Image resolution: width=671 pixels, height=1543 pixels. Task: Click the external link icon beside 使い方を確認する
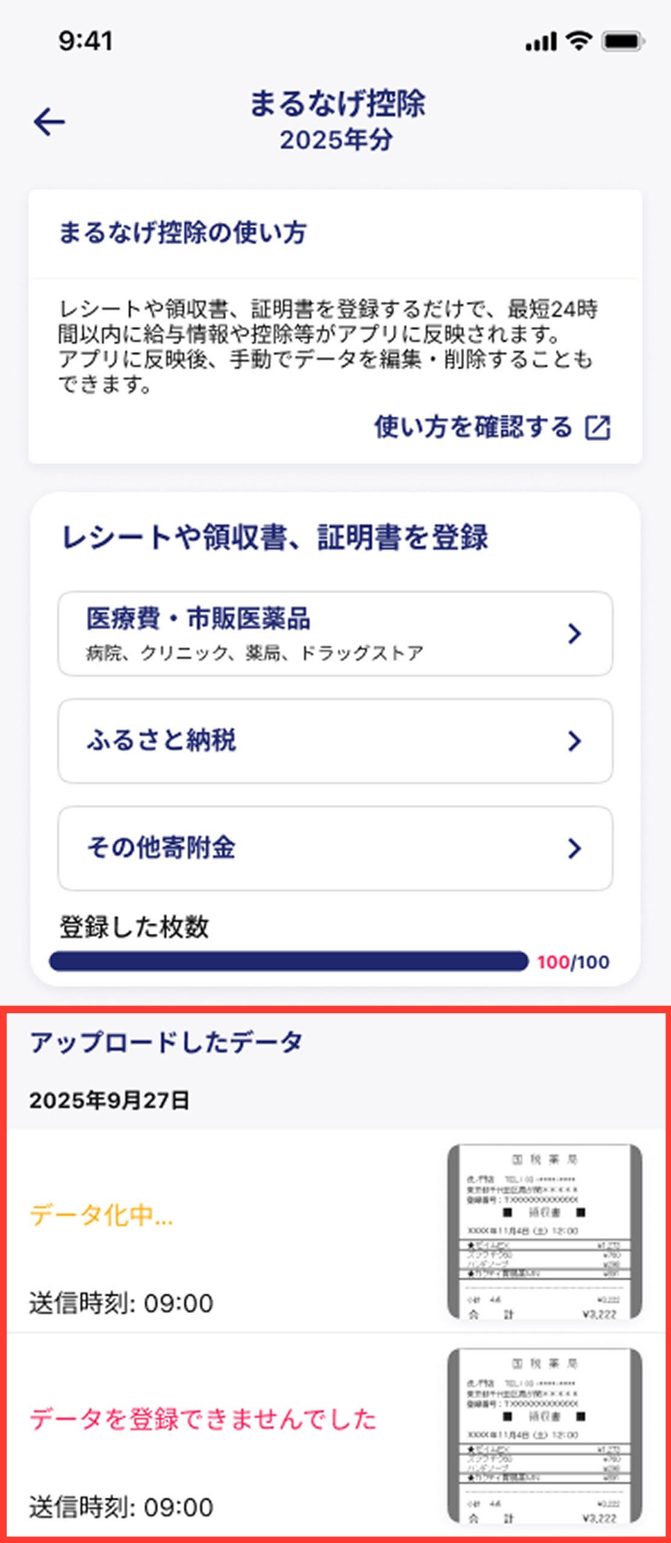point(598,427)
